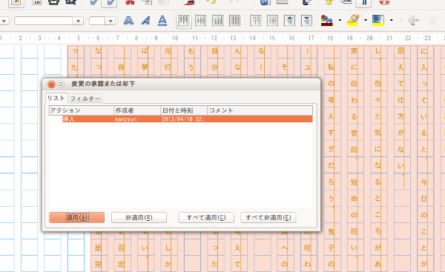Click character 私 in the document
Screen dimensions: 445x272
(x=331, y=67)
